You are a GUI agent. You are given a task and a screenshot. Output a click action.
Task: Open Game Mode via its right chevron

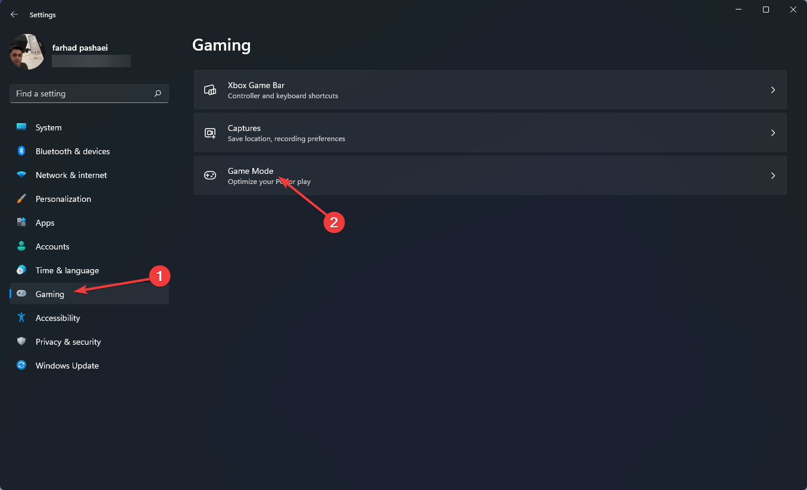click(x=773, y=176)
